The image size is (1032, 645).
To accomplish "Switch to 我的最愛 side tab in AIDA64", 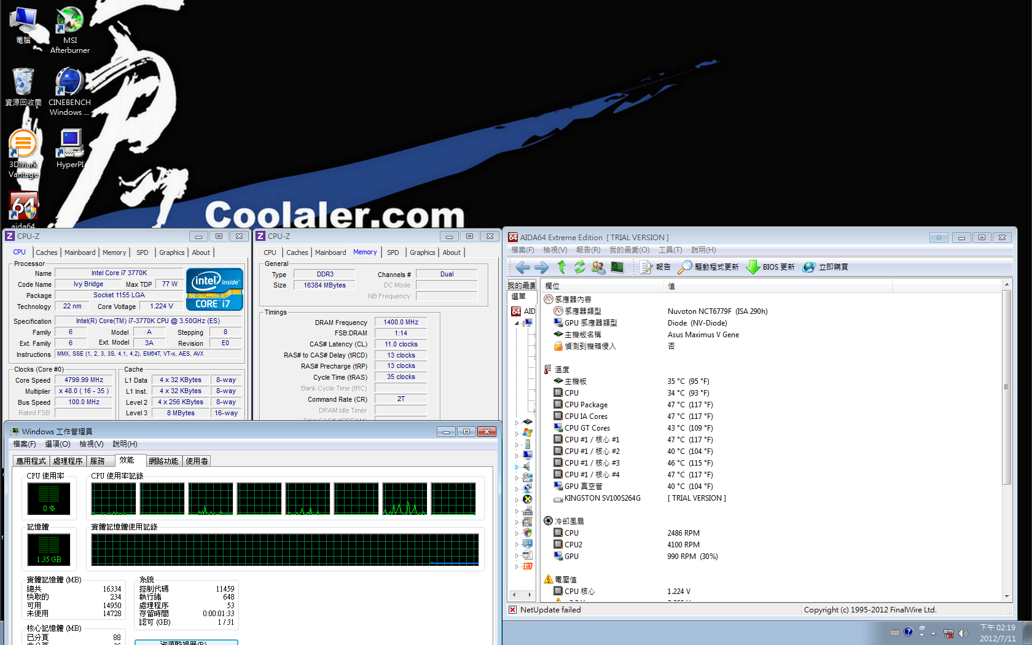I will [x=522, y=286].
